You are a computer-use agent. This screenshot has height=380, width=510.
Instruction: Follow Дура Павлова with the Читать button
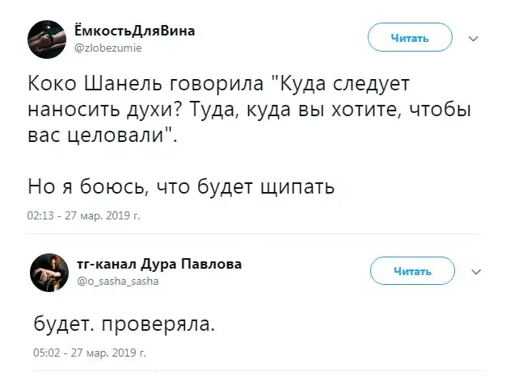(x=411, y=272)
